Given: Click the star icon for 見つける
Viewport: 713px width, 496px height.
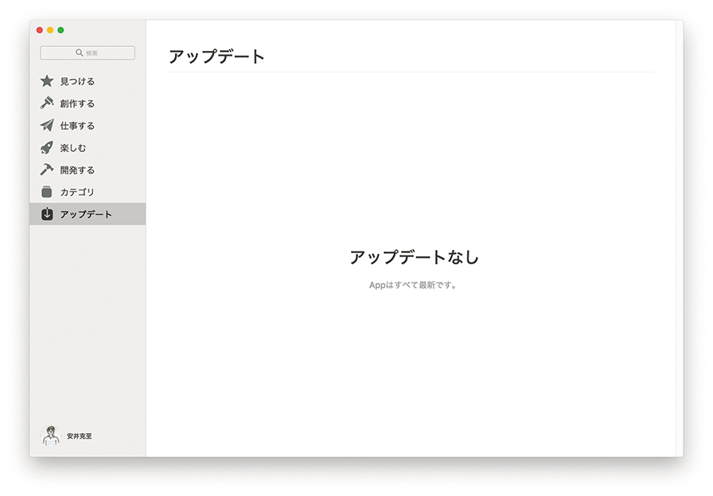Looking at the screenshot, I should point(47,81).
